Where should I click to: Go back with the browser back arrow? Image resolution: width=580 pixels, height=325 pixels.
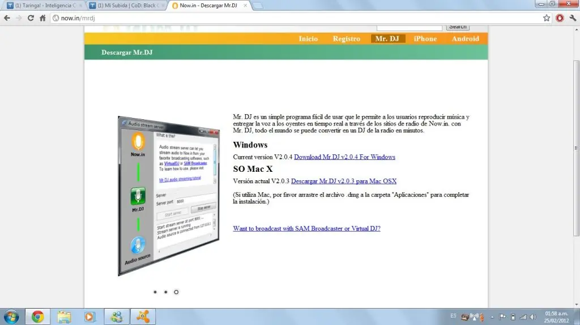tap(7, 18)
